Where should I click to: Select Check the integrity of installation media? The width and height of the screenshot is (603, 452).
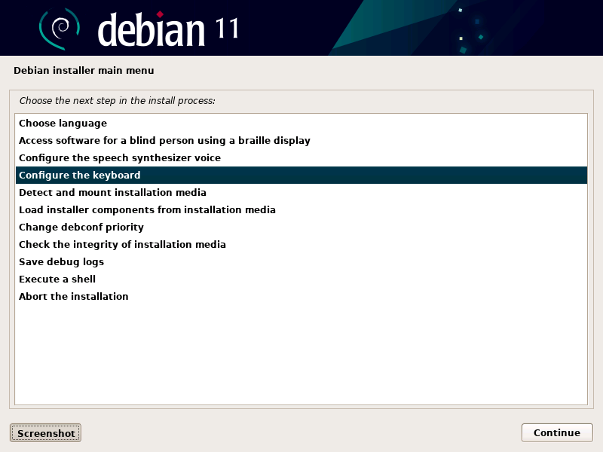pos(301,244)
